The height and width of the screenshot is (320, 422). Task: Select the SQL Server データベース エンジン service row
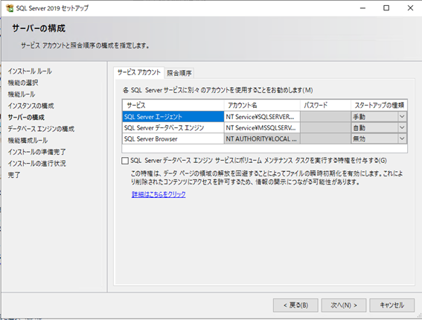(173, 127)
